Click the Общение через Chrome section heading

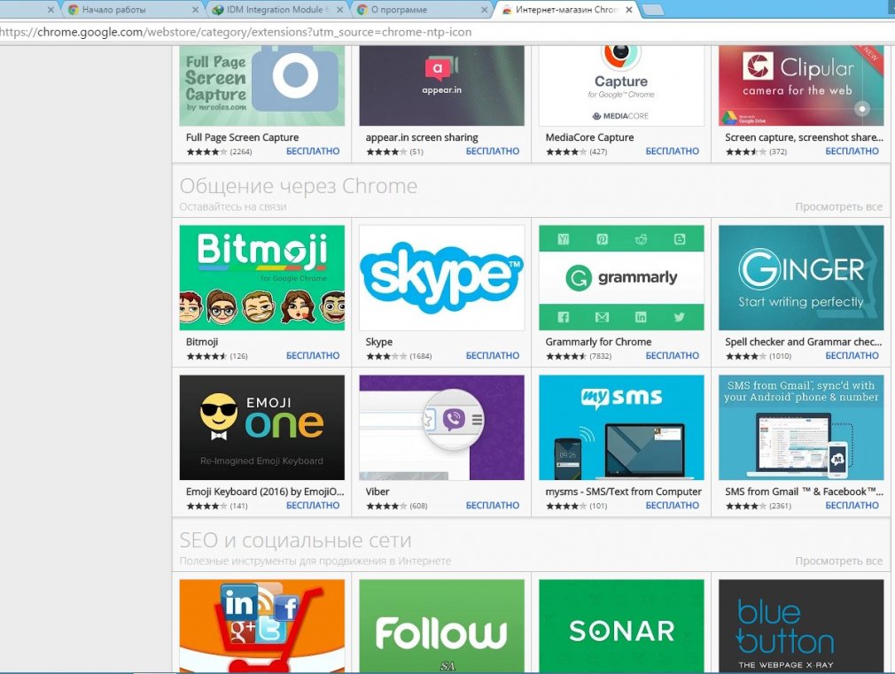point(299,186)
